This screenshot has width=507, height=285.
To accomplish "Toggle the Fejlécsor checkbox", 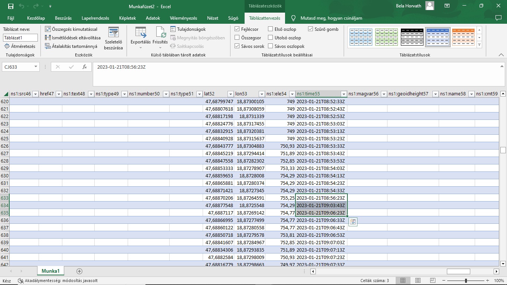I will [237, 29].
